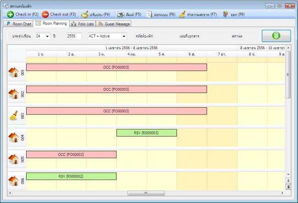The width and height of the screenshot is (298, 203).
Task: Click the day 4 column header
Action: (x=132, y=55)
